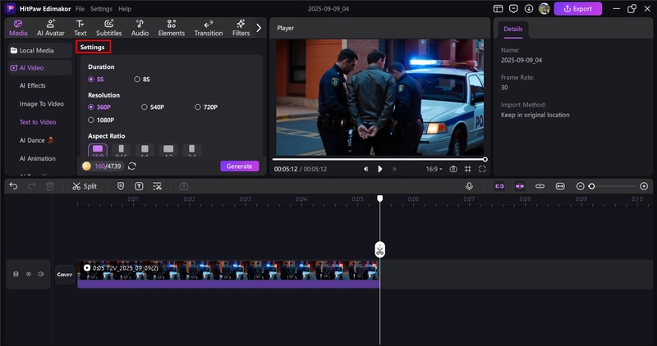Zoom in the timeline
Viewport: 657px width, 346px height.
point(644,186)
